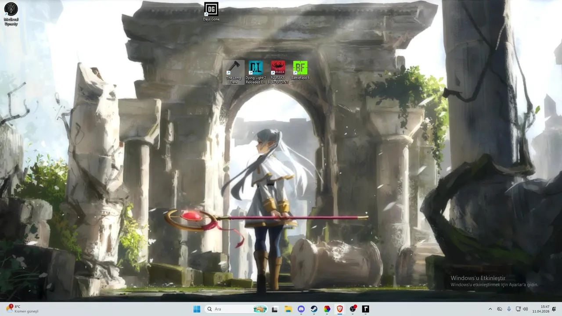Select the Dying Light 2 Reloaded shortcut
Screen dimensions: 562x316
pos(256,72)
